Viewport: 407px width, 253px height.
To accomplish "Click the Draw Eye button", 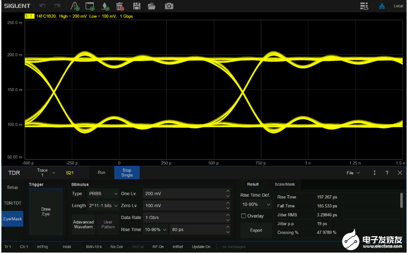I will [46, 211].
